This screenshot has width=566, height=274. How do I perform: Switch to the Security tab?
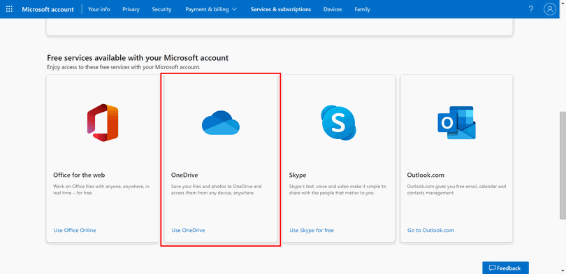[x=161, y=9]
